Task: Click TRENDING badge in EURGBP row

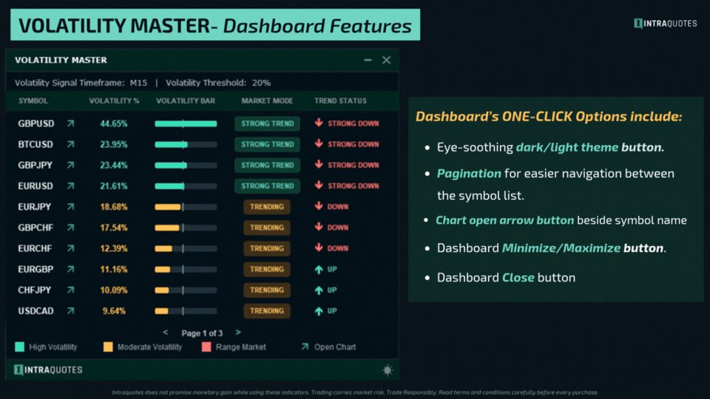Action: pos(267,269)
